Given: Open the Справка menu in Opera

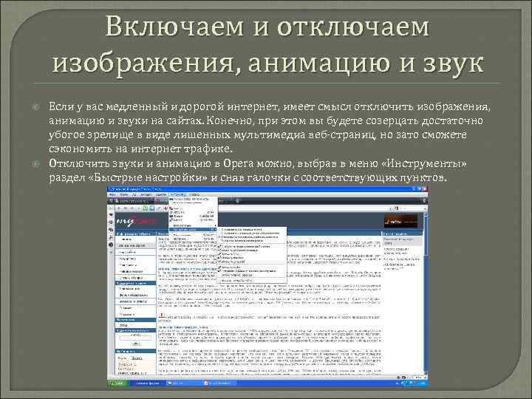Looking at the screenshot, I should pos(194,195).
